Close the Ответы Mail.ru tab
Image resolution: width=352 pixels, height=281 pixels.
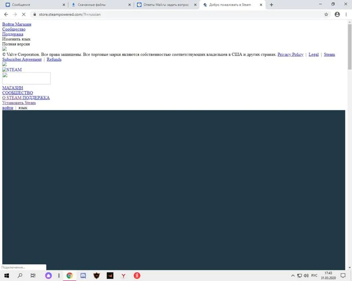click(x=195, y=5)
